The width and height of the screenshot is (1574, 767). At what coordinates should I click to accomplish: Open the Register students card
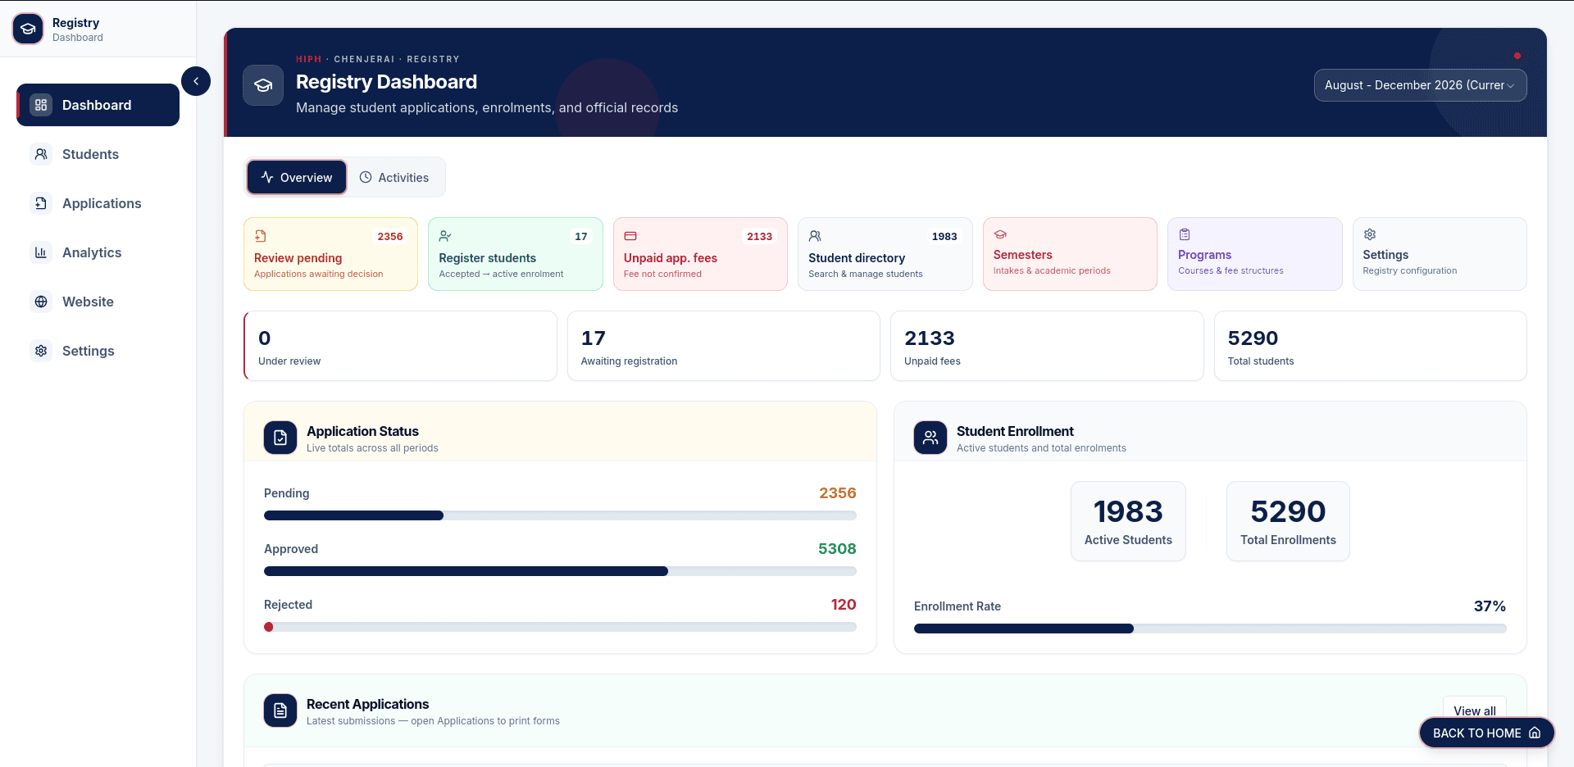pos(516,254)
